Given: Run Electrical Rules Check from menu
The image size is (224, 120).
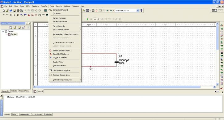Looking at the screenshot, I should (x=65, y=51).
